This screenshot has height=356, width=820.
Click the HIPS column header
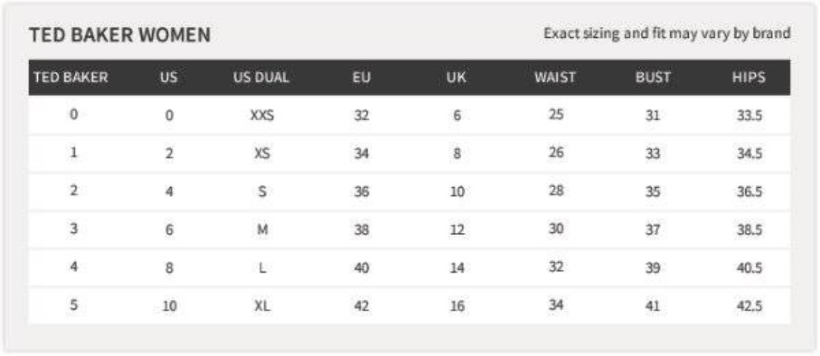pos(749,78)
